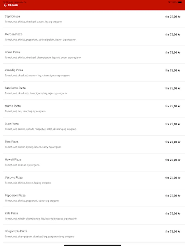
Task: Tap the TILBAGE back label
Action: pyautogui.click(x=13, y=5)
